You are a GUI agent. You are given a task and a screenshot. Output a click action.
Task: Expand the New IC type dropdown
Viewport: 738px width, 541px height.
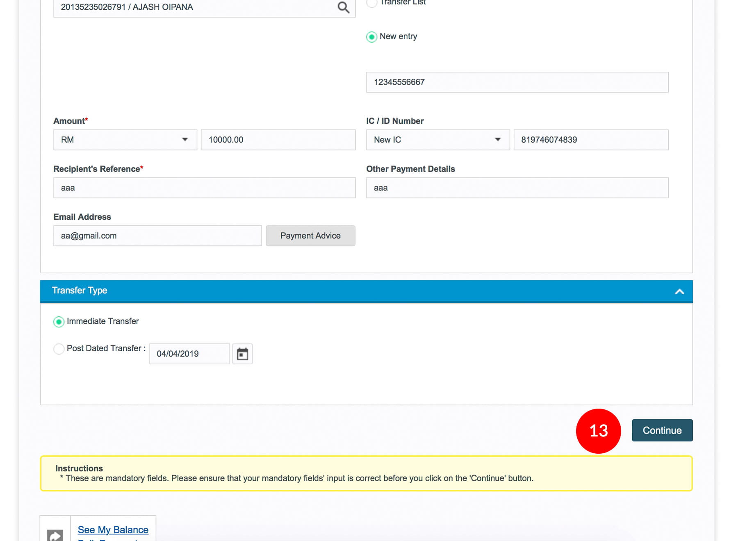point(437,140)
